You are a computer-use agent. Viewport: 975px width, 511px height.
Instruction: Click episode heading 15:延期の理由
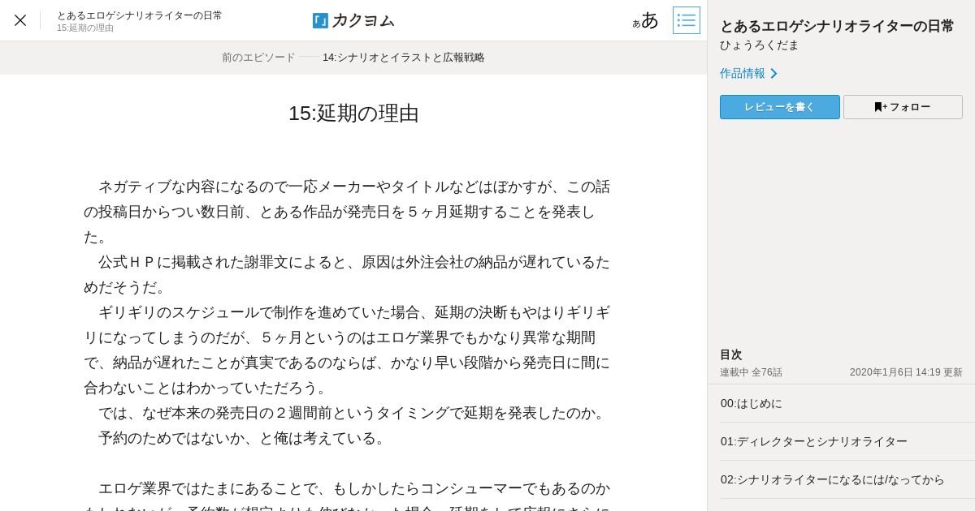click(x=353, y=113)
